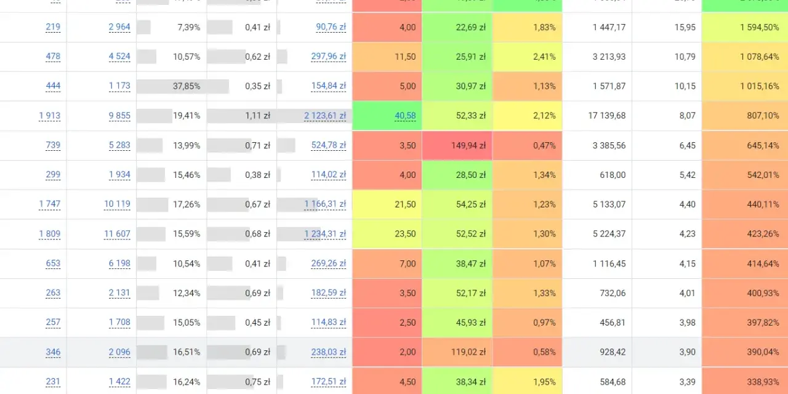Open the 1 234,31 zł cost link
This screenshot has width=788, height=394.
coord(325,234)
